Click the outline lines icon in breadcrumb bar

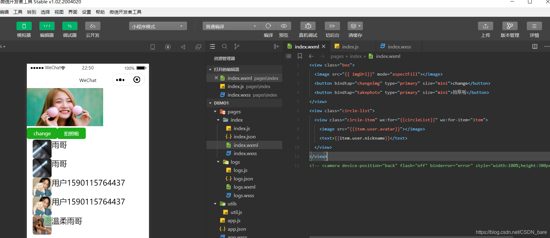(x=288, y=56)
